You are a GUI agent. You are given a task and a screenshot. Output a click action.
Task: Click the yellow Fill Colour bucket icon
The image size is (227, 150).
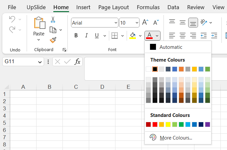point(133,35)
